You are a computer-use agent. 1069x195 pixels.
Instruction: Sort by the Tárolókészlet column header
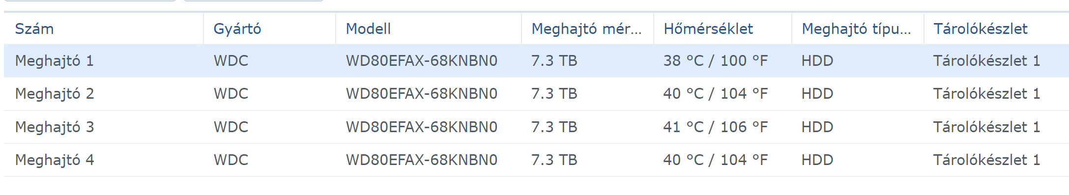[x=997, y=28]
